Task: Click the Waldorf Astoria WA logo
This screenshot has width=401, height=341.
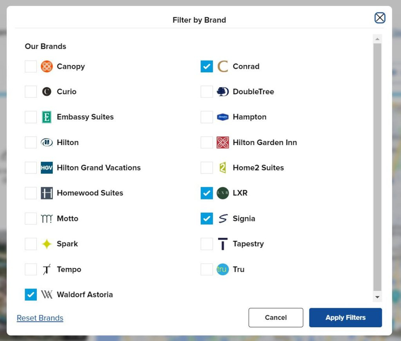Action: tap(47, 294)
